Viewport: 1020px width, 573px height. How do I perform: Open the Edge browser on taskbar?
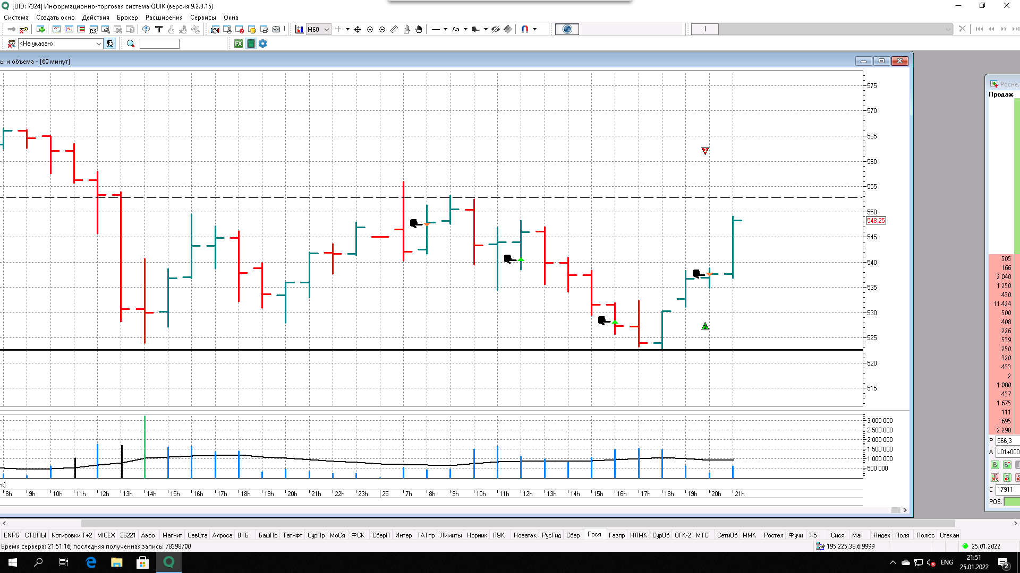point(91,562)
